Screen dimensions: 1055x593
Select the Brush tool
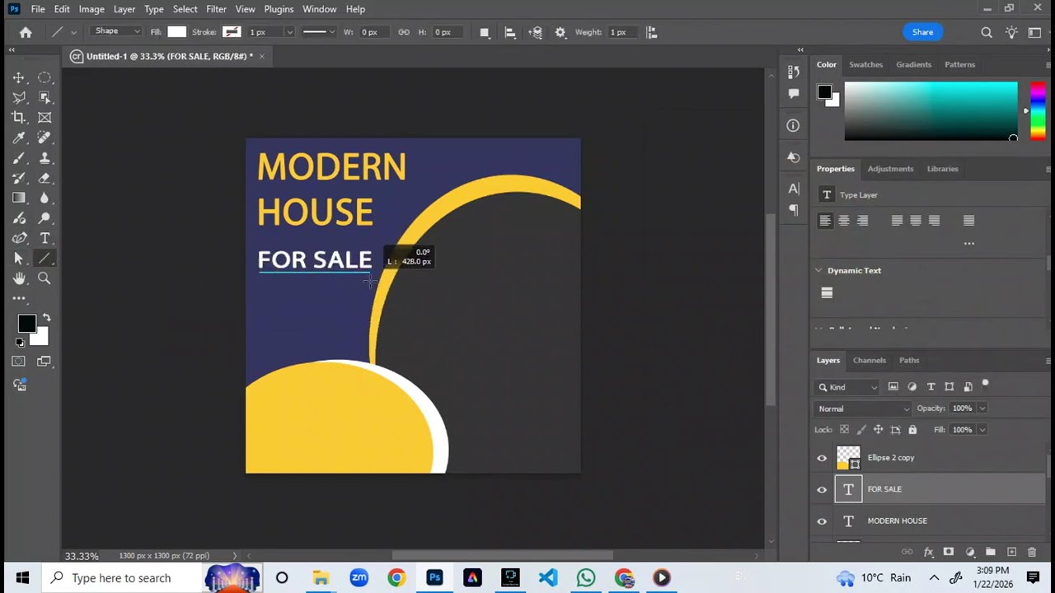tap(19, 158)
